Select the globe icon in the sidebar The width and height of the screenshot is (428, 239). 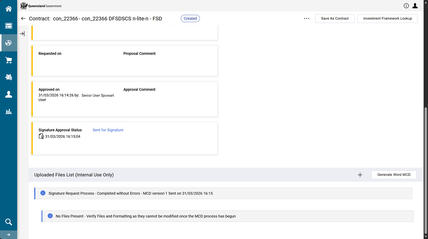pyautogui.click(x=9, y=43)
